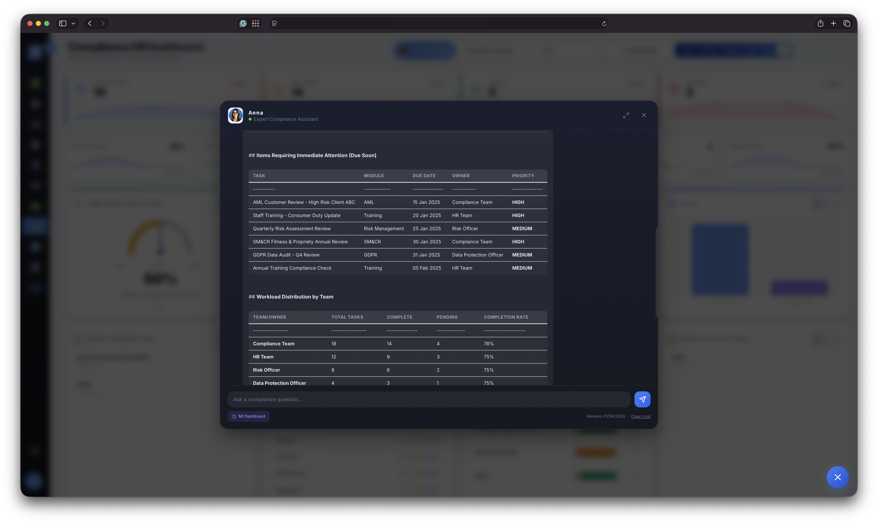This screenshot has width=878, height=524.
Task: Click the page settings icon in the address bar
Action: (x=274, y=23)
